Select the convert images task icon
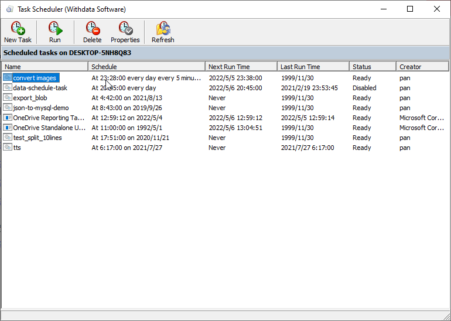The height and width of the screenshot is (321, 451). (x=8, y=78)
